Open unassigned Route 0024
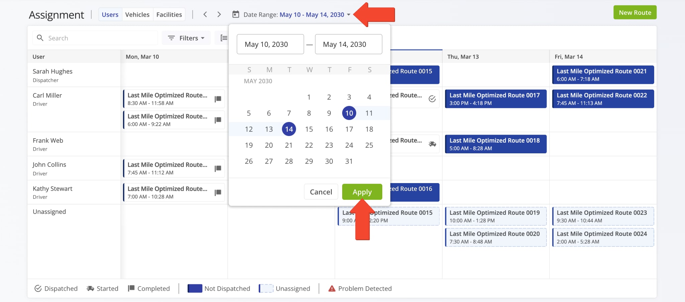Screen dimensions: 685x302 click(x=603, y=237)
